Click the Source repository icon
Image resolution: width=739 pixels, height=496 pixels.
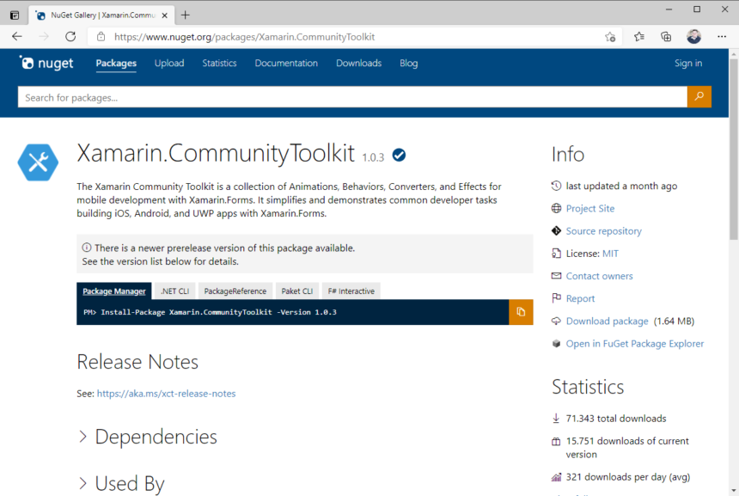click(x=556, y=230)
